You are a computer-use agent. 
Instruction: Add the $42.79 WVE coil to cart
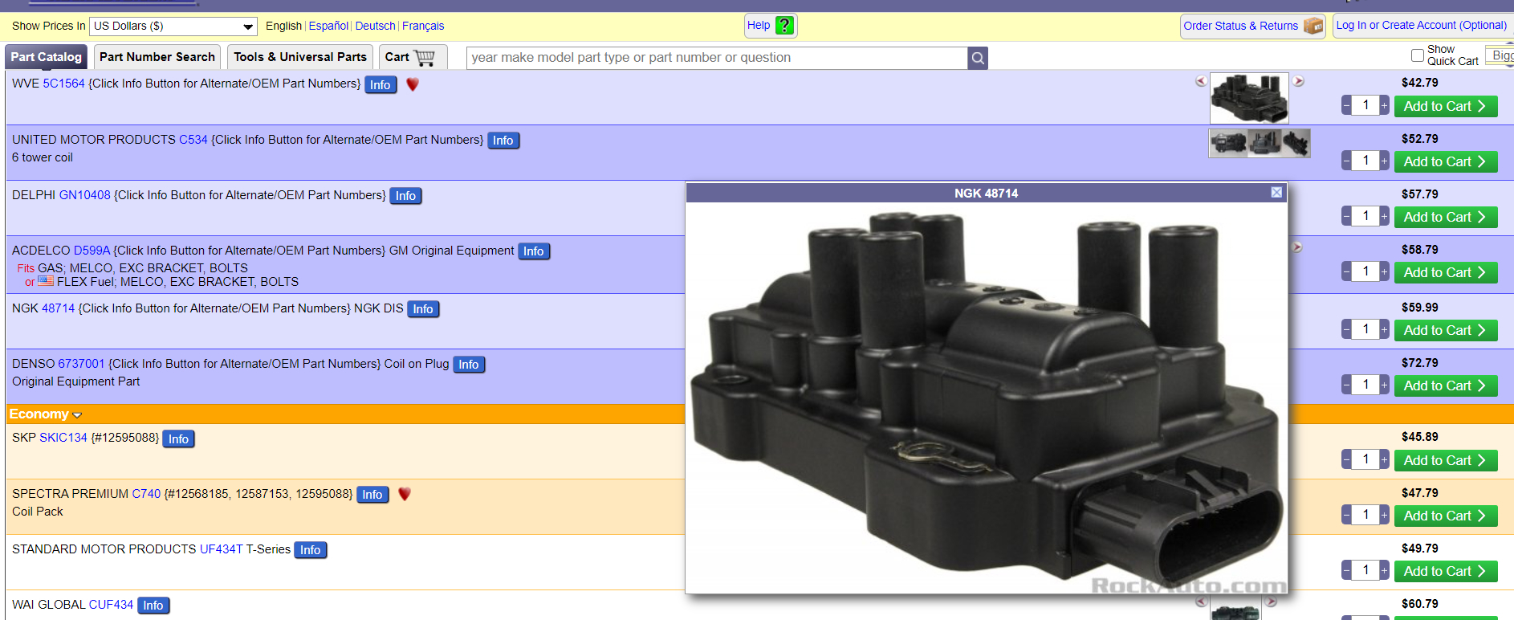pyautogui.click(x=1446, y=106)
